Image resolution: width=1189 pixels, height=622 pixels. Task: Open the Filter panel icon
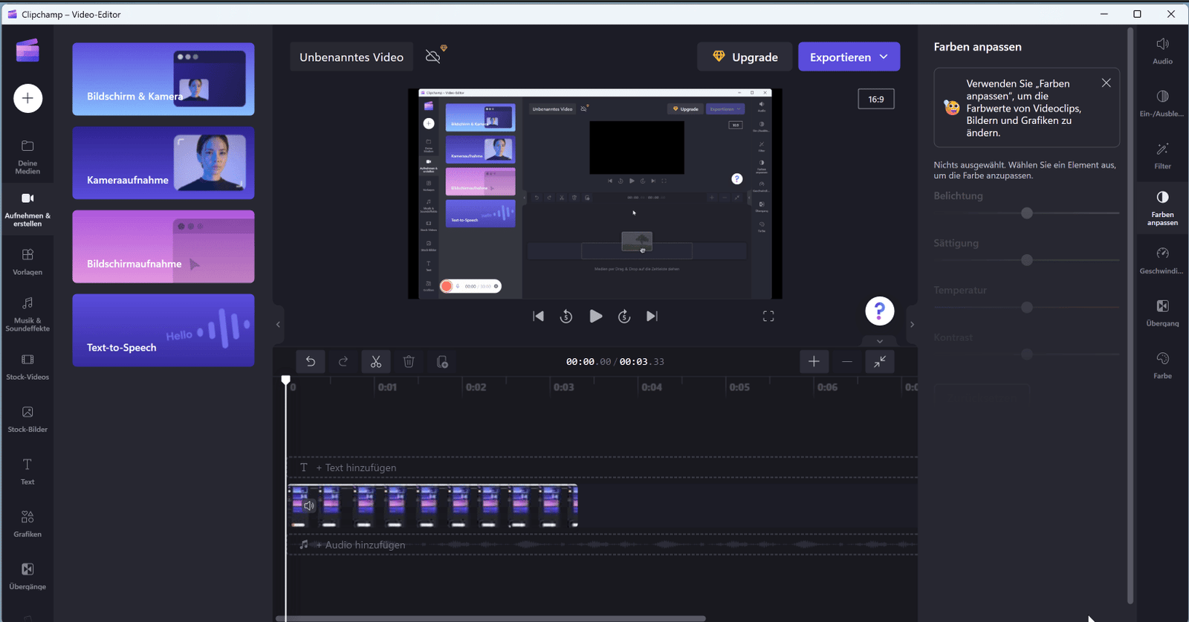tap(1162, 155)
